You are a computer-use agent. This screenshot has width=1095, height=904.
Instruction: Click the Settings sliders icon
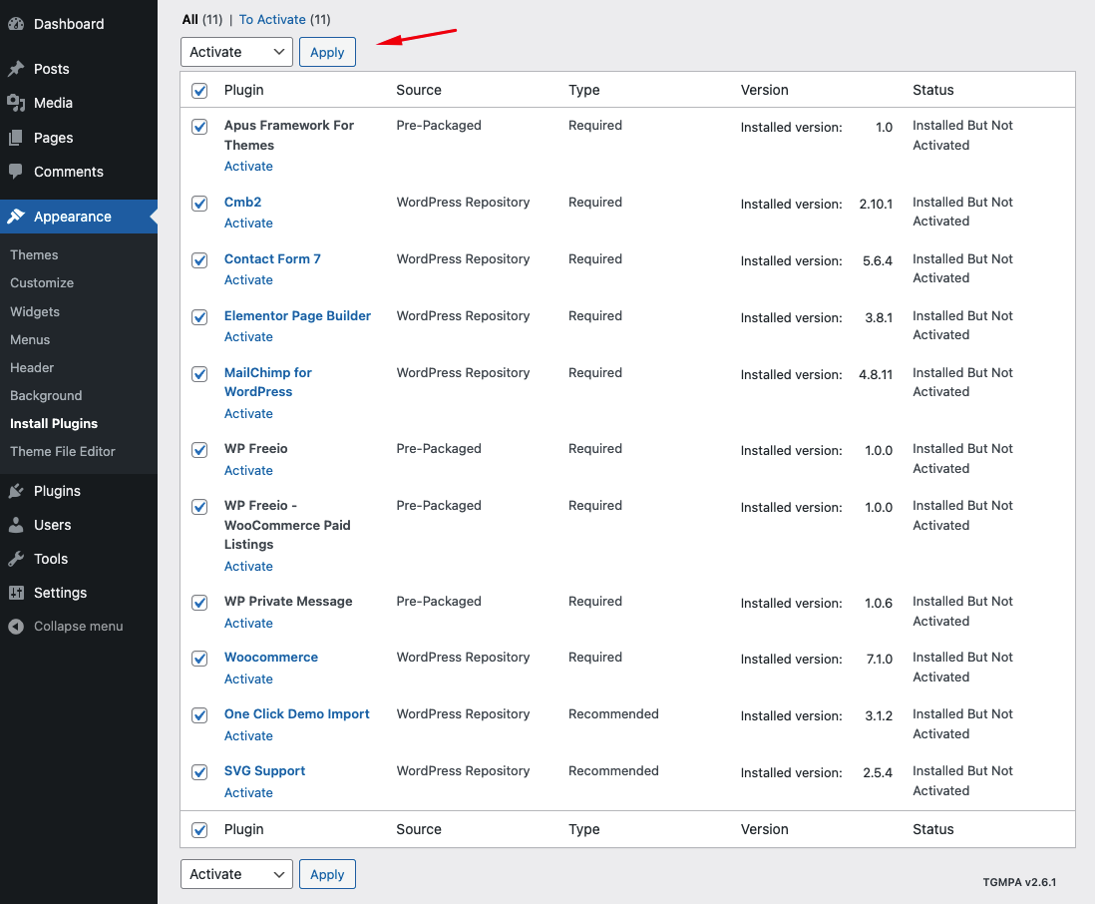click(16, 593)
